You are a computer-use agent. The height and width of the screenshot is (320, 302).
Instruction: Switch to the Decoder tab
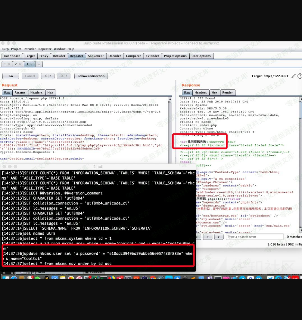tap(115, 56)
